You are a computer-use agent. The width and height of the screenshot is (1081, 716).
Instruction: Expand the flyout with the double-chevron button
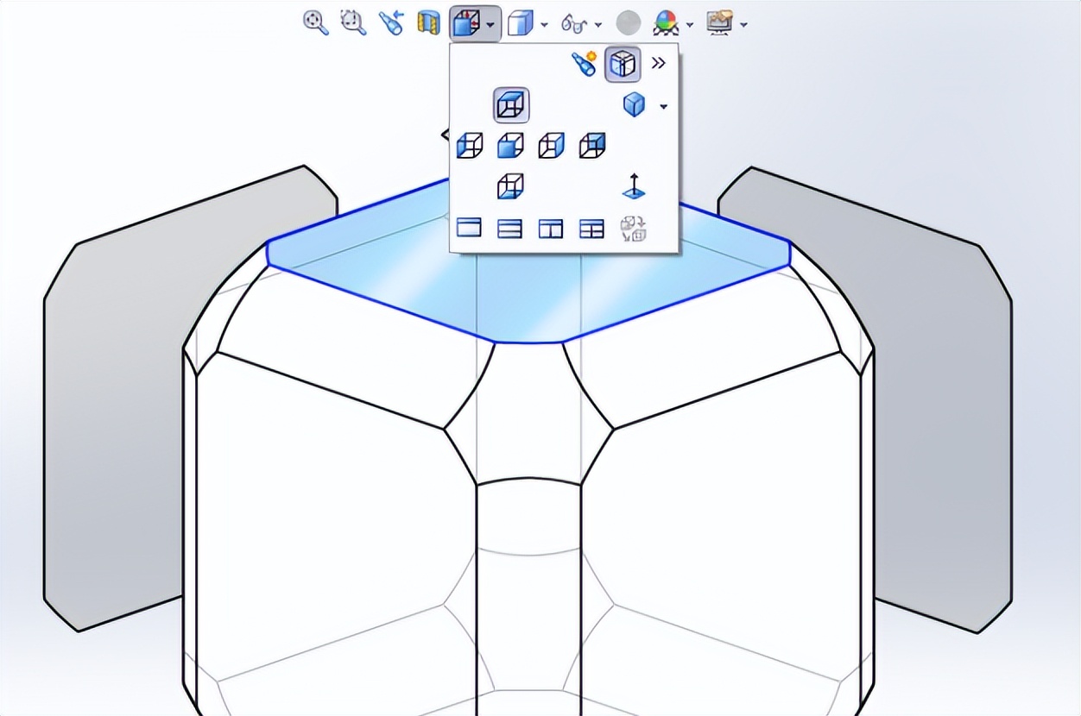(659, 62)
